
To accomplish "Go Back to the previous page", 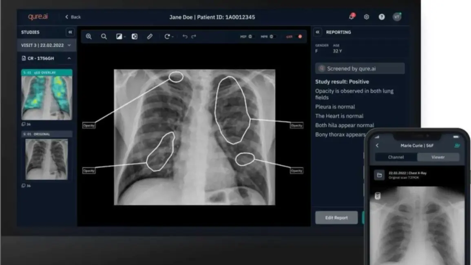I will (x=73, y=17).
